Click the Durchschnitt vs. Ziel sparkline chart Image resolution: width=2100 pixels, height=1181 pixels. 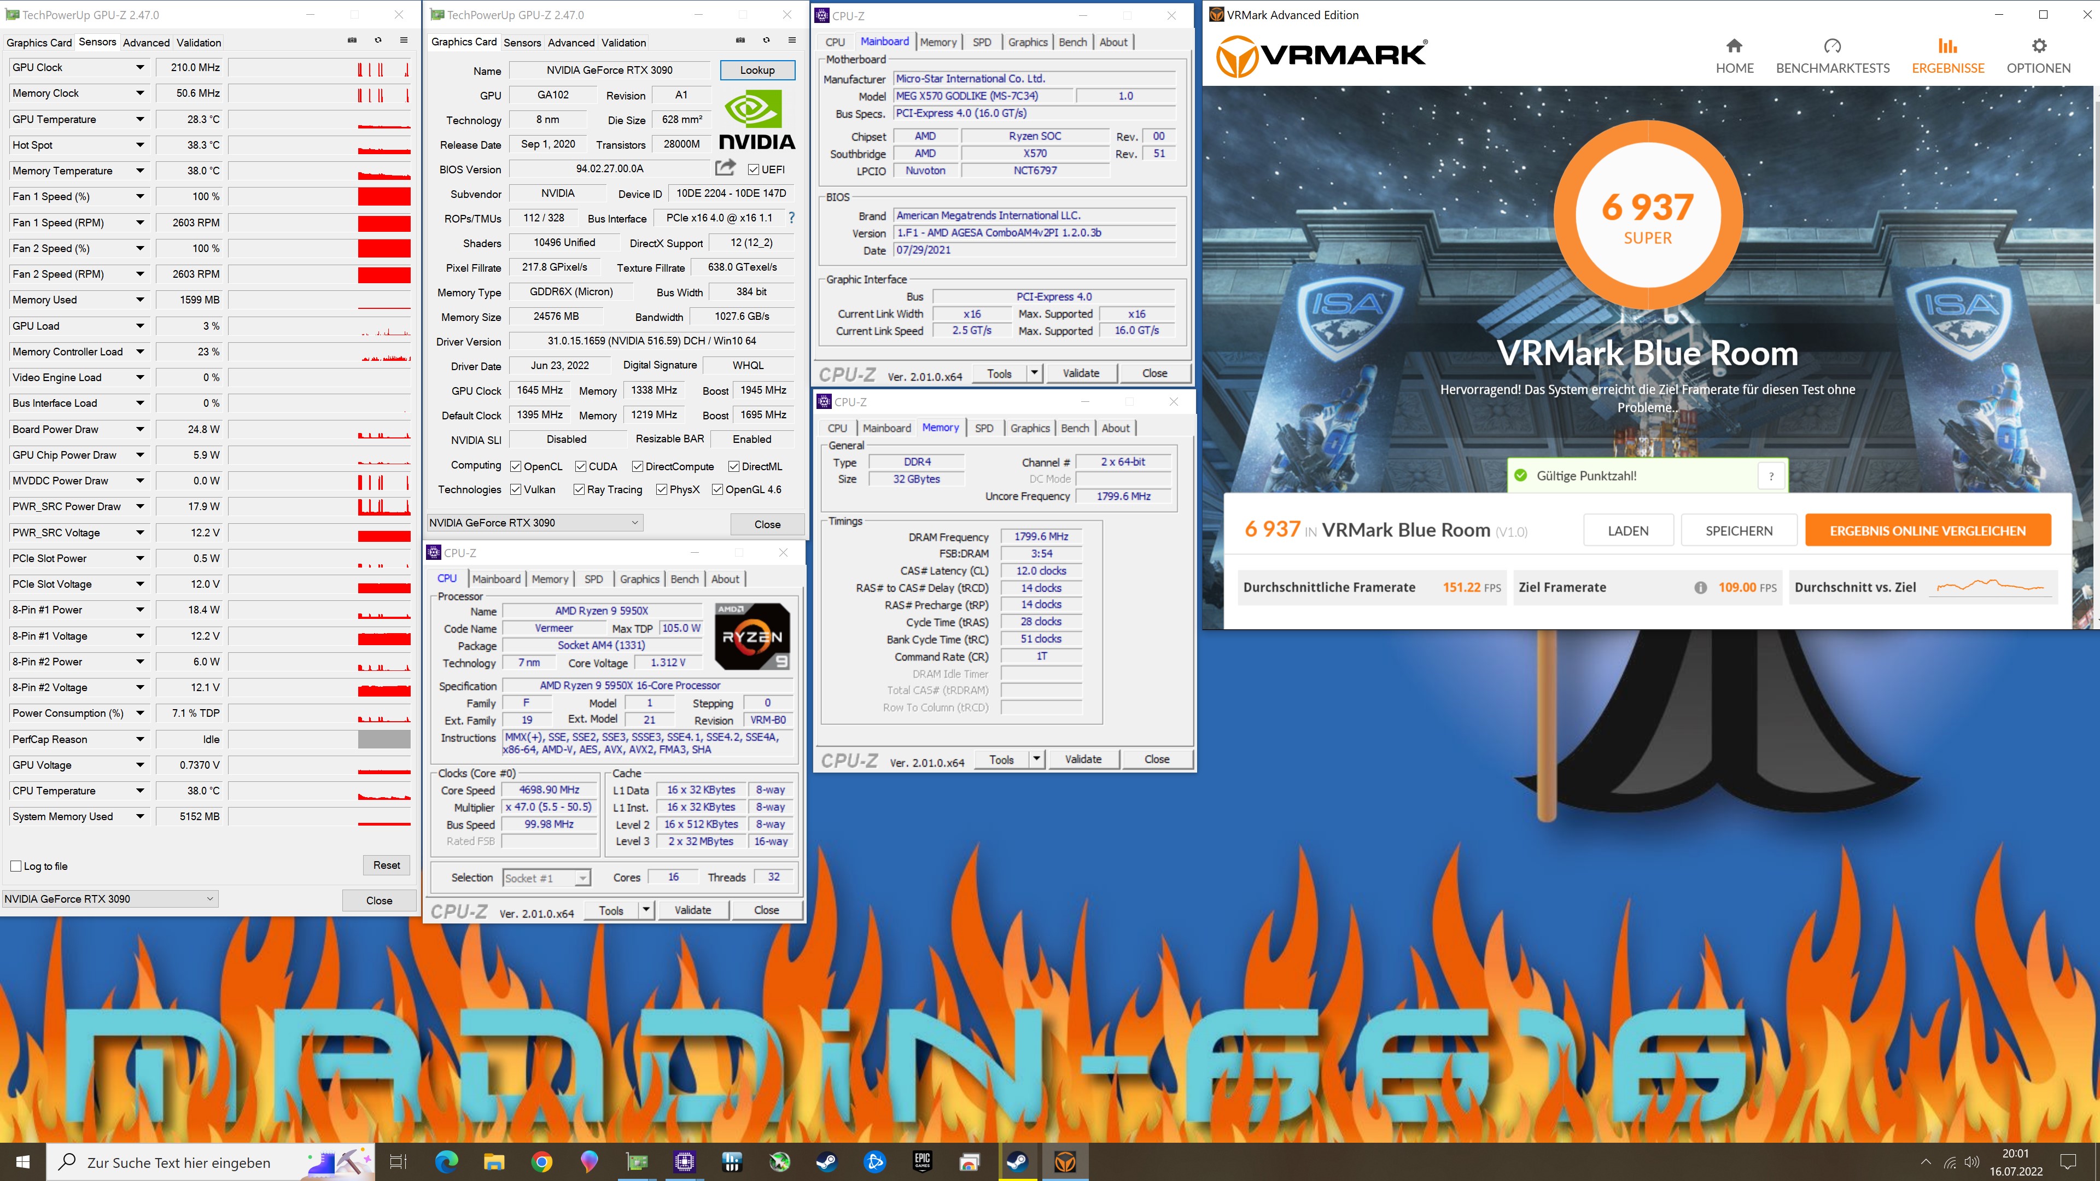tap(1989, 586)
